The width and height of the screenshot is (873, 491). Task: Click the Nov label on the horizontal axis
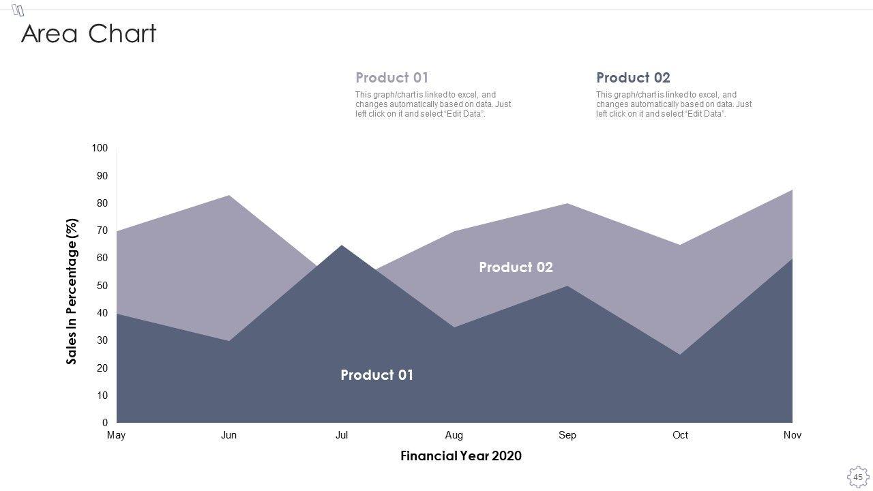tap(793, 435)
